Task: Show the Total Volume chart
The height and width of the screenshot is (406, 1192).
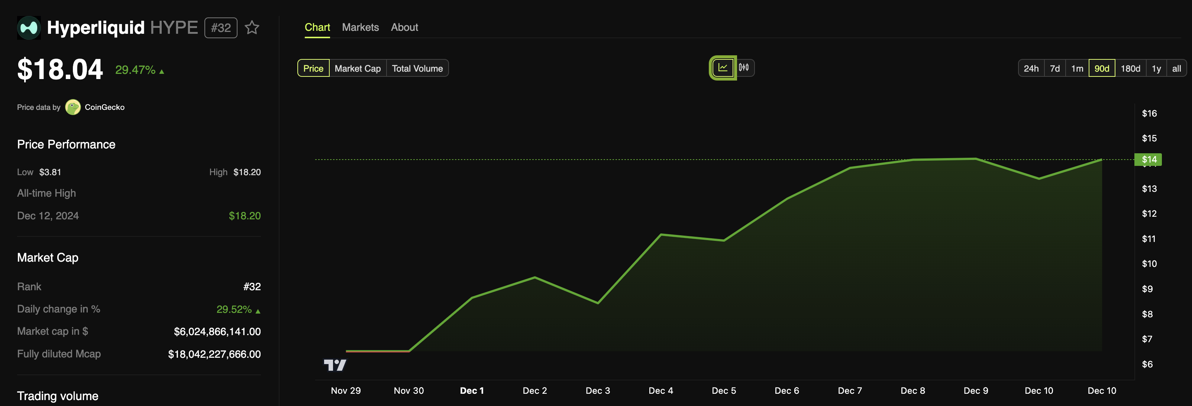Action: (x=417, y=68)
